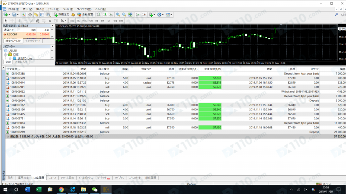Screen dimensions: 346x194
Task: Click the zoom out magnifier icon
Action: (x=124, y=14)
